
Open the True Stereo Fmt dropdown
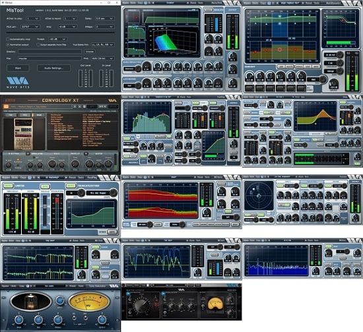point(103,44)
